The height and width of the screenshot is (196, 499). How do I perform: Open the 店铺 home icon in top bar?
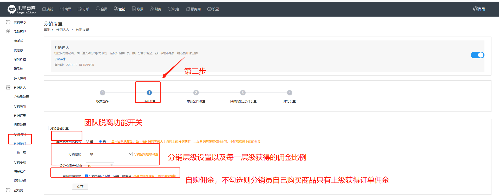[44, 9]
